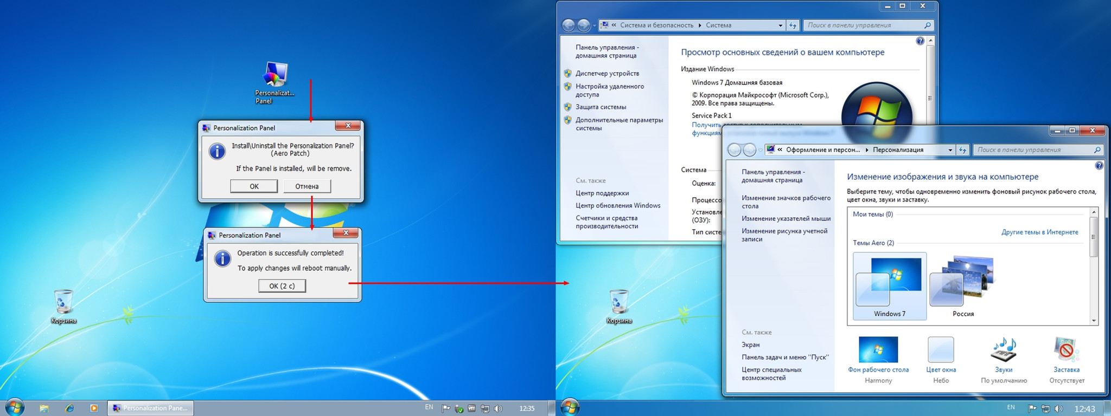Open Action Center flag beside 12:35 clock
The width and height of the screenshot is (1111, 416).
point(446,408)
